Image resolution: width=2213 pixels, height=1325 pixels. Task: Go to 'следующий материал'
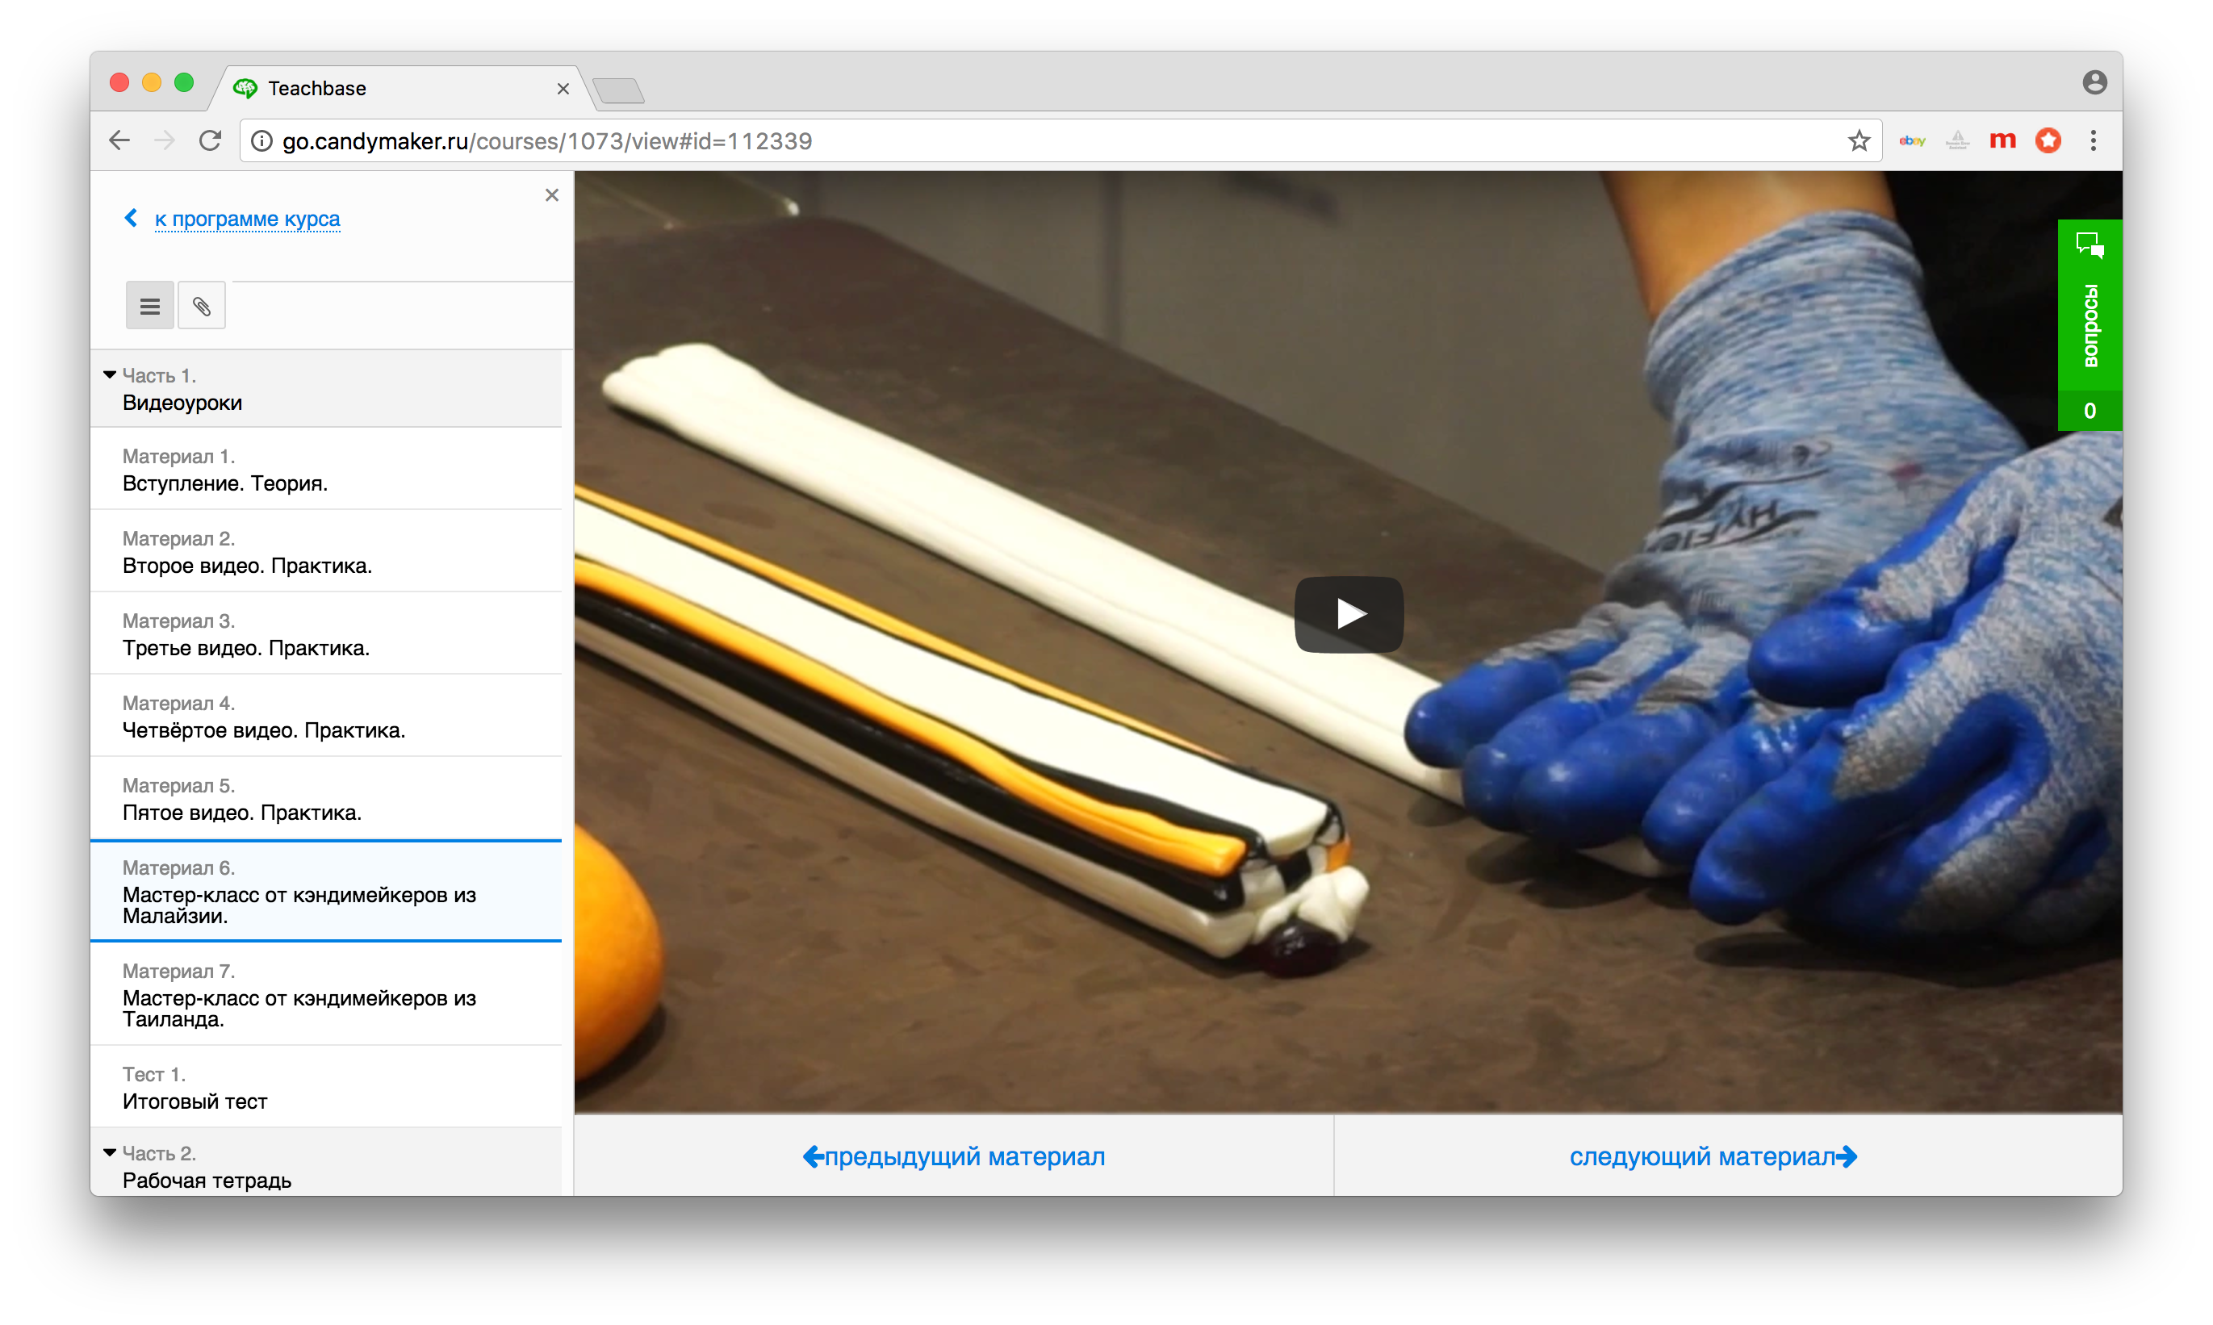point(1712,1156)
